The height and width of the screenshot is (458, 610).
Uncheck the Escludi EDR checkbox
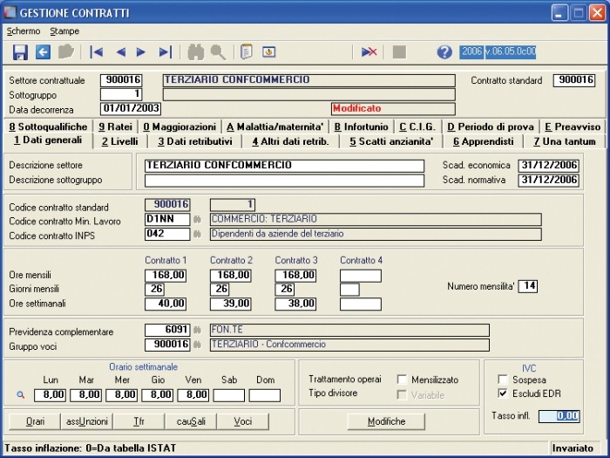click(x=503, y=393)
